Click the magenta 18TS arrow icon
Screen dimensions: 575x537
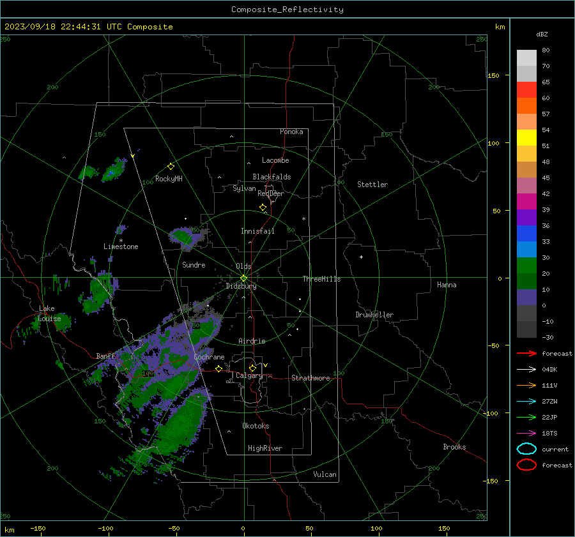point(526,434)
